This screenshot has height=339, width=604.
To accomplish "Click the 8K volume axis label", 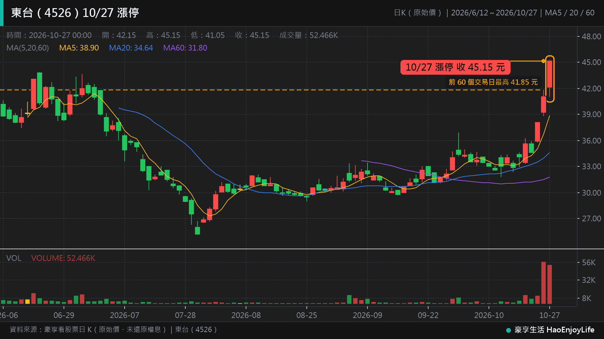I will pyautogui.click(x=586, y=298).
